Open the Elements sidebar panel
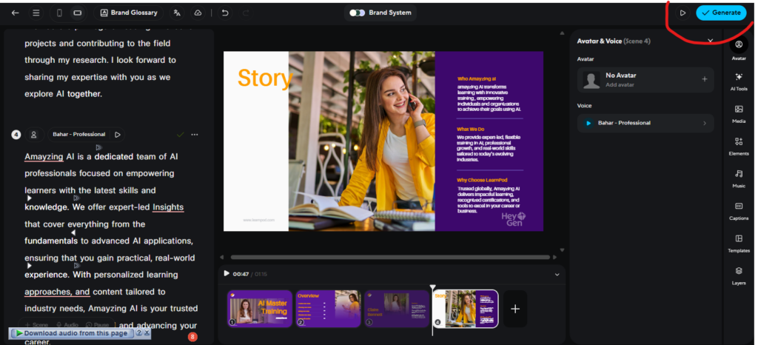 [739, 147]
